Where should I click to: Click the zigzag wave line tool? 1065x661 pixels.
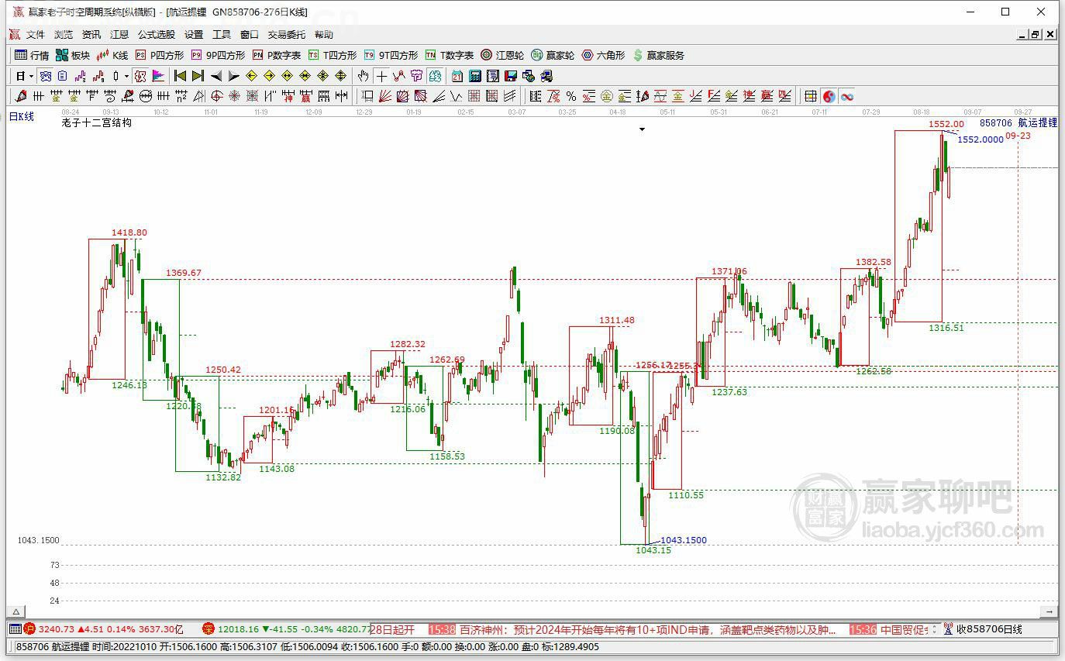coord(457,96)
